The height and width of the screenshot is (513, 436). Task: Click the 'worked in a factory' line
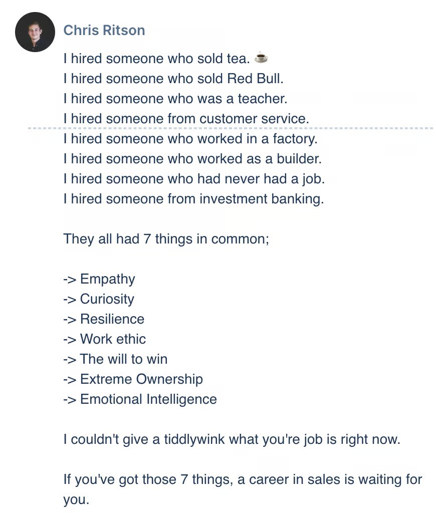click(x=190, y=139)
